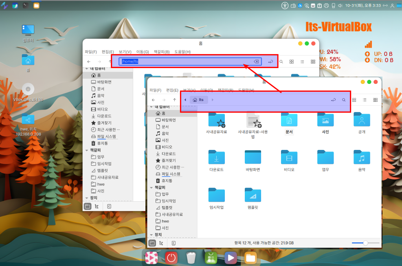Open the 바탕화면 folder icon
The height and width of the screenshot is (266, 402).
253,158
